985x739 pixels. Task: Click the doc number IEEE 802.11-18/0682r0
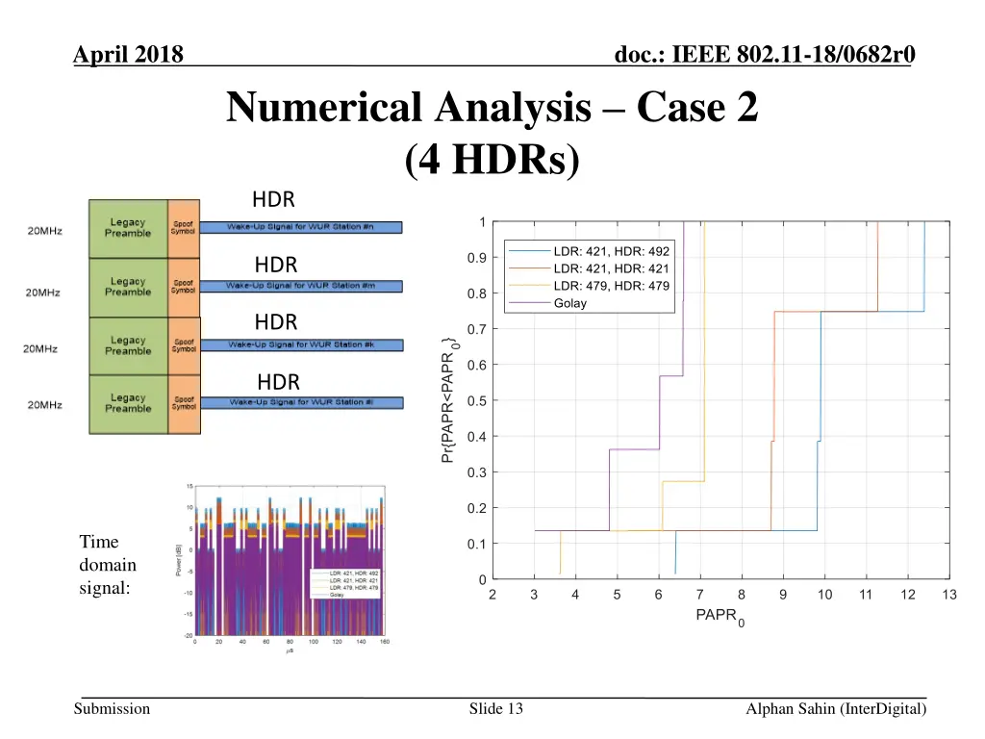[x=764, y=54]
